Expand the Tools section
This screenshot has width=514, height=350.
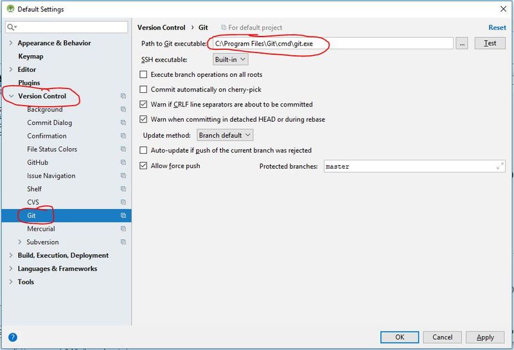pyautogui.click(x=11, y=281)
